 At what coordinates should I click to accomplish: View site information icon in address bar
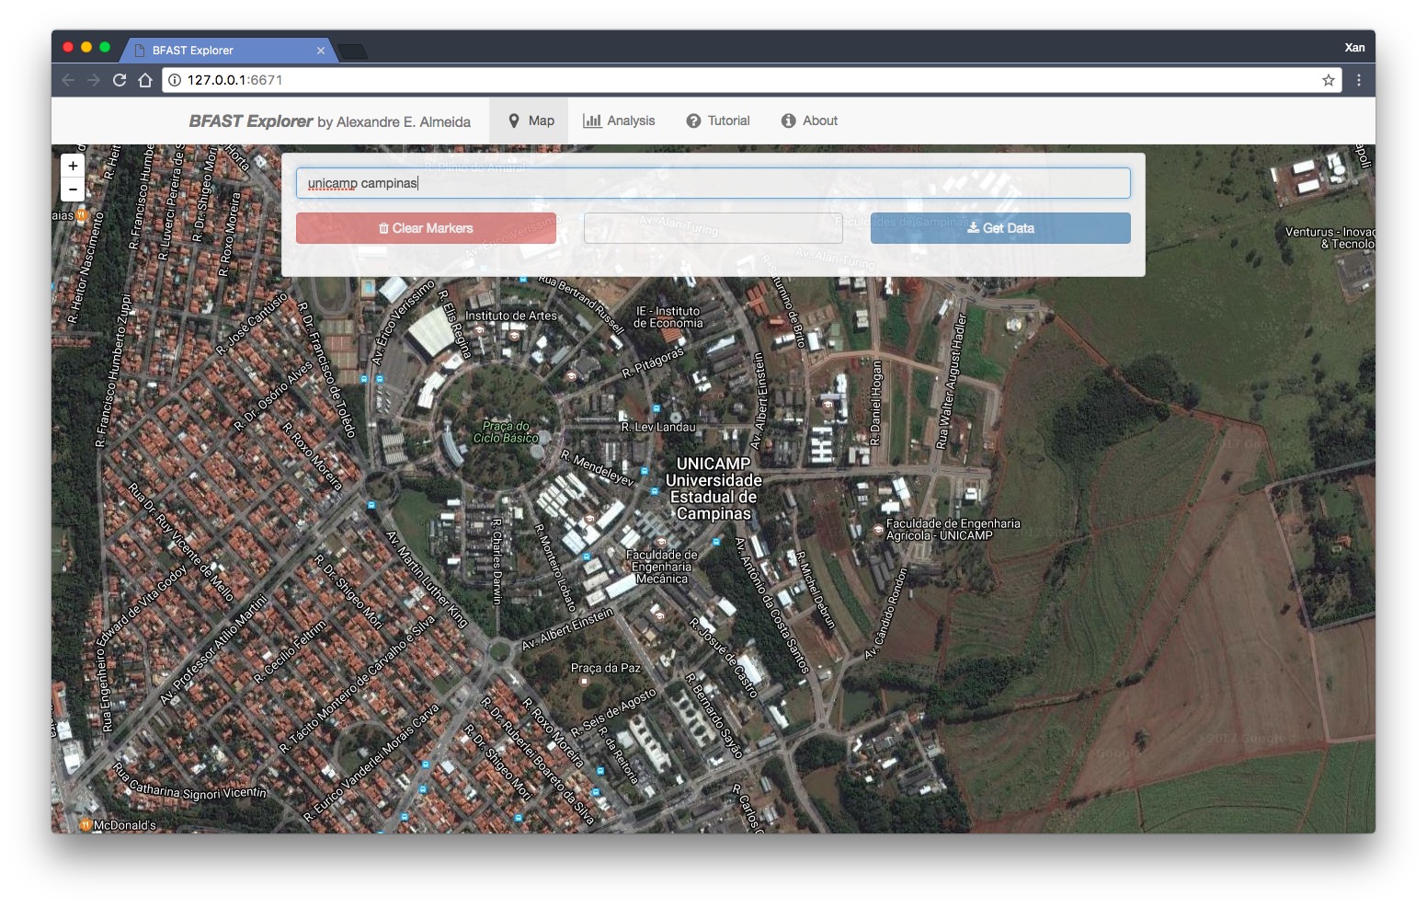click(175, 80)
